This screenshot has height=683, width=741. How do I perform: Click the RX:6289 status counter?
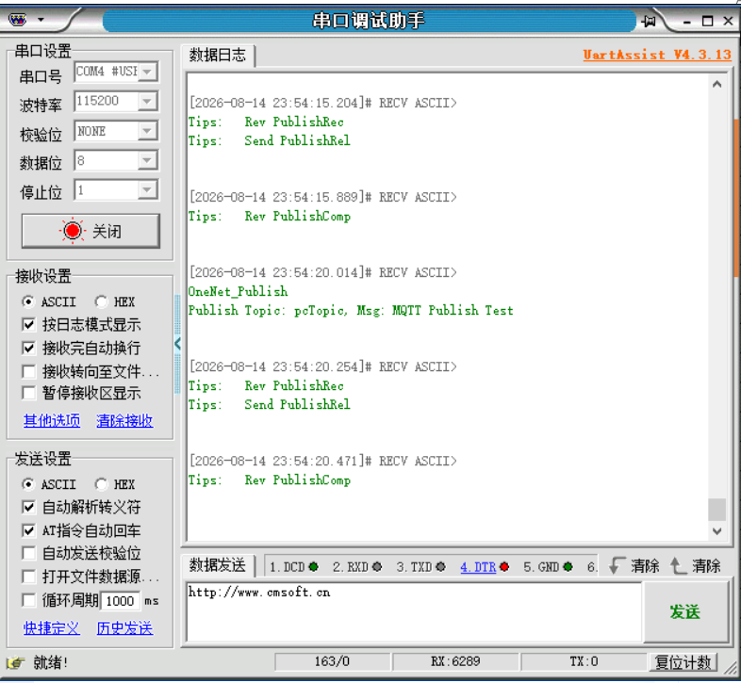pyautogui.click(x=455, y=661)
